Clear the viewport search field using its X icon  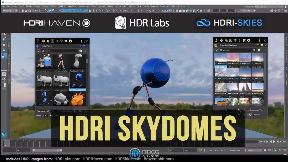coord(254,50)
